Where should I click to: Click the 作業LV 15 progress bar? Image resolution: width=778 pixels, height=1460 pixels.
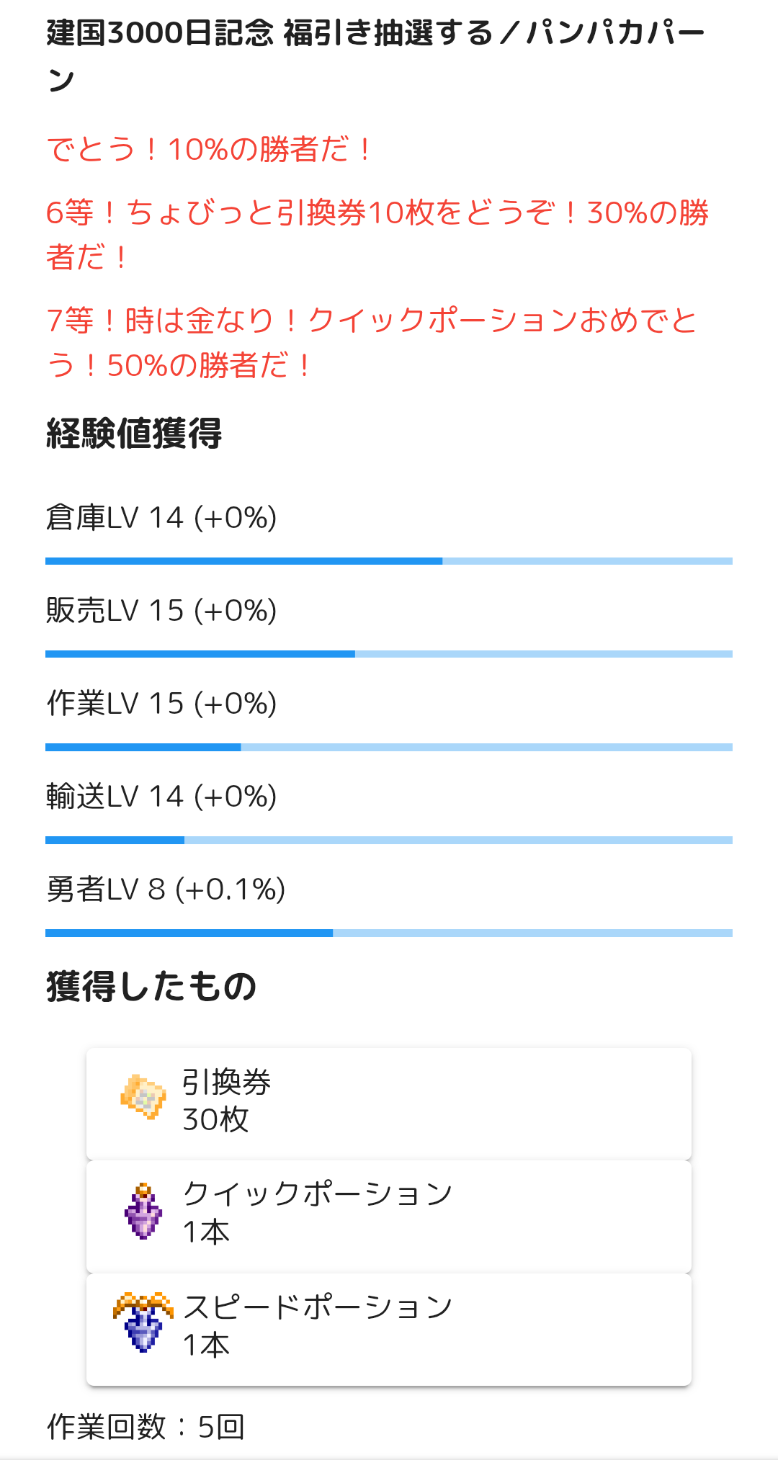(389, 747)
